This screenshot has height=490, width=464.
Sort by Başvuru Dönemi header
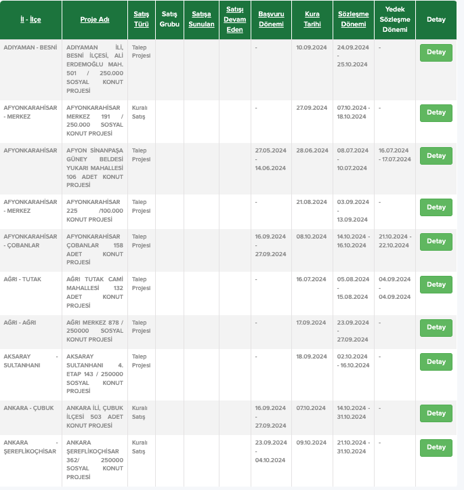pos(271,19)
